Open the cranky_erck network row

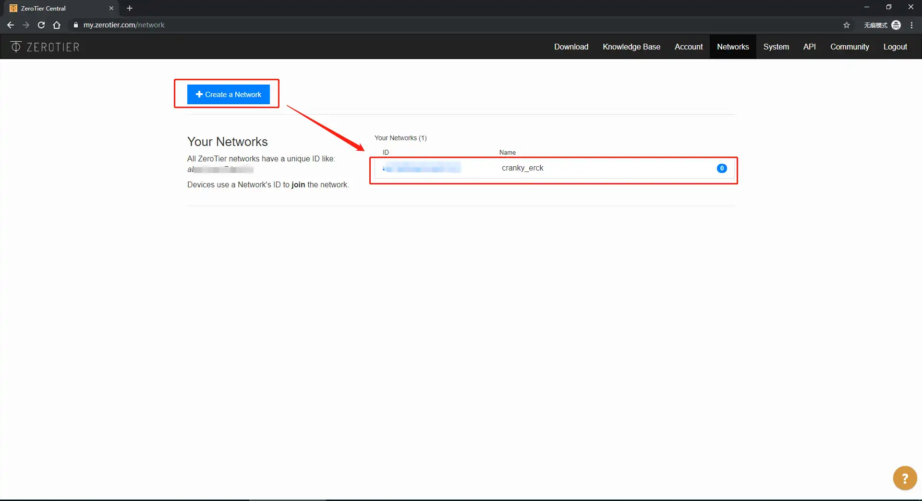coord(554,168)
